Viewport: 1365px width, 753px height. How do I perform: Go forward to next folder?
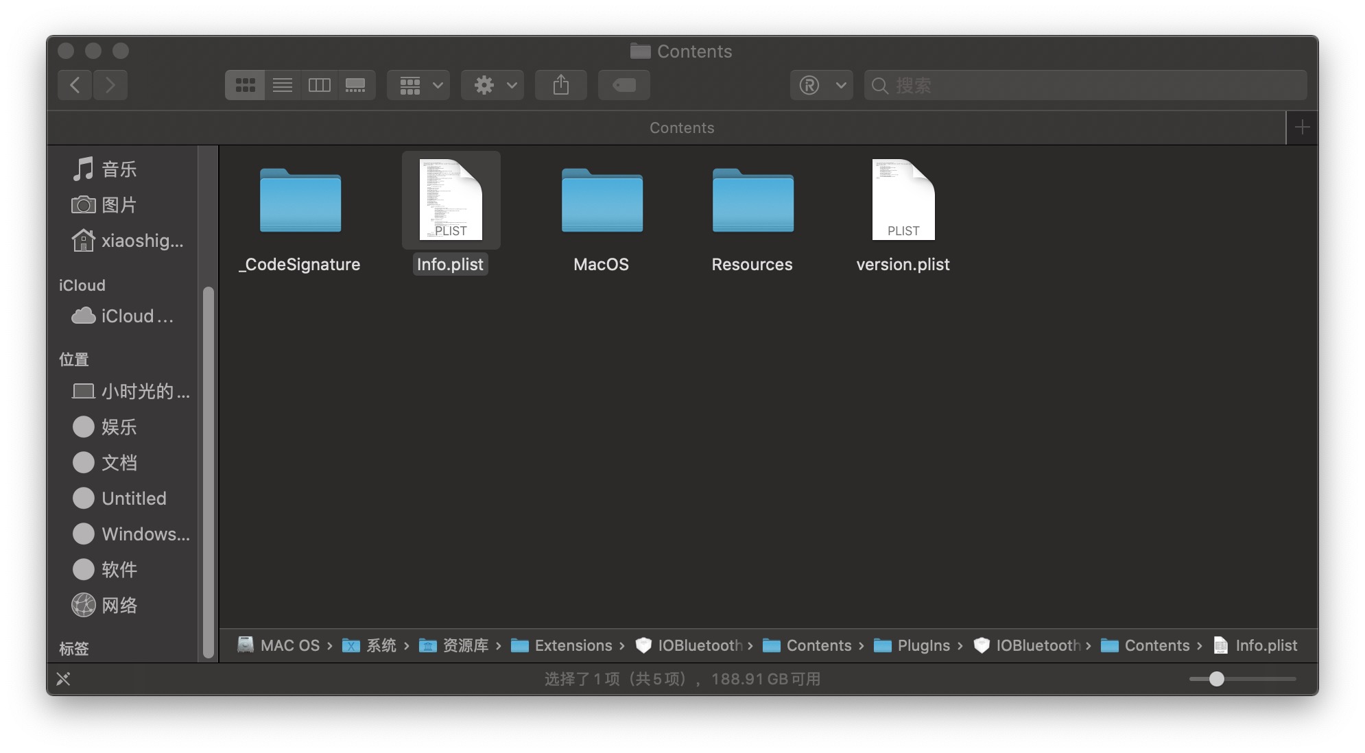tap(110, 85)
